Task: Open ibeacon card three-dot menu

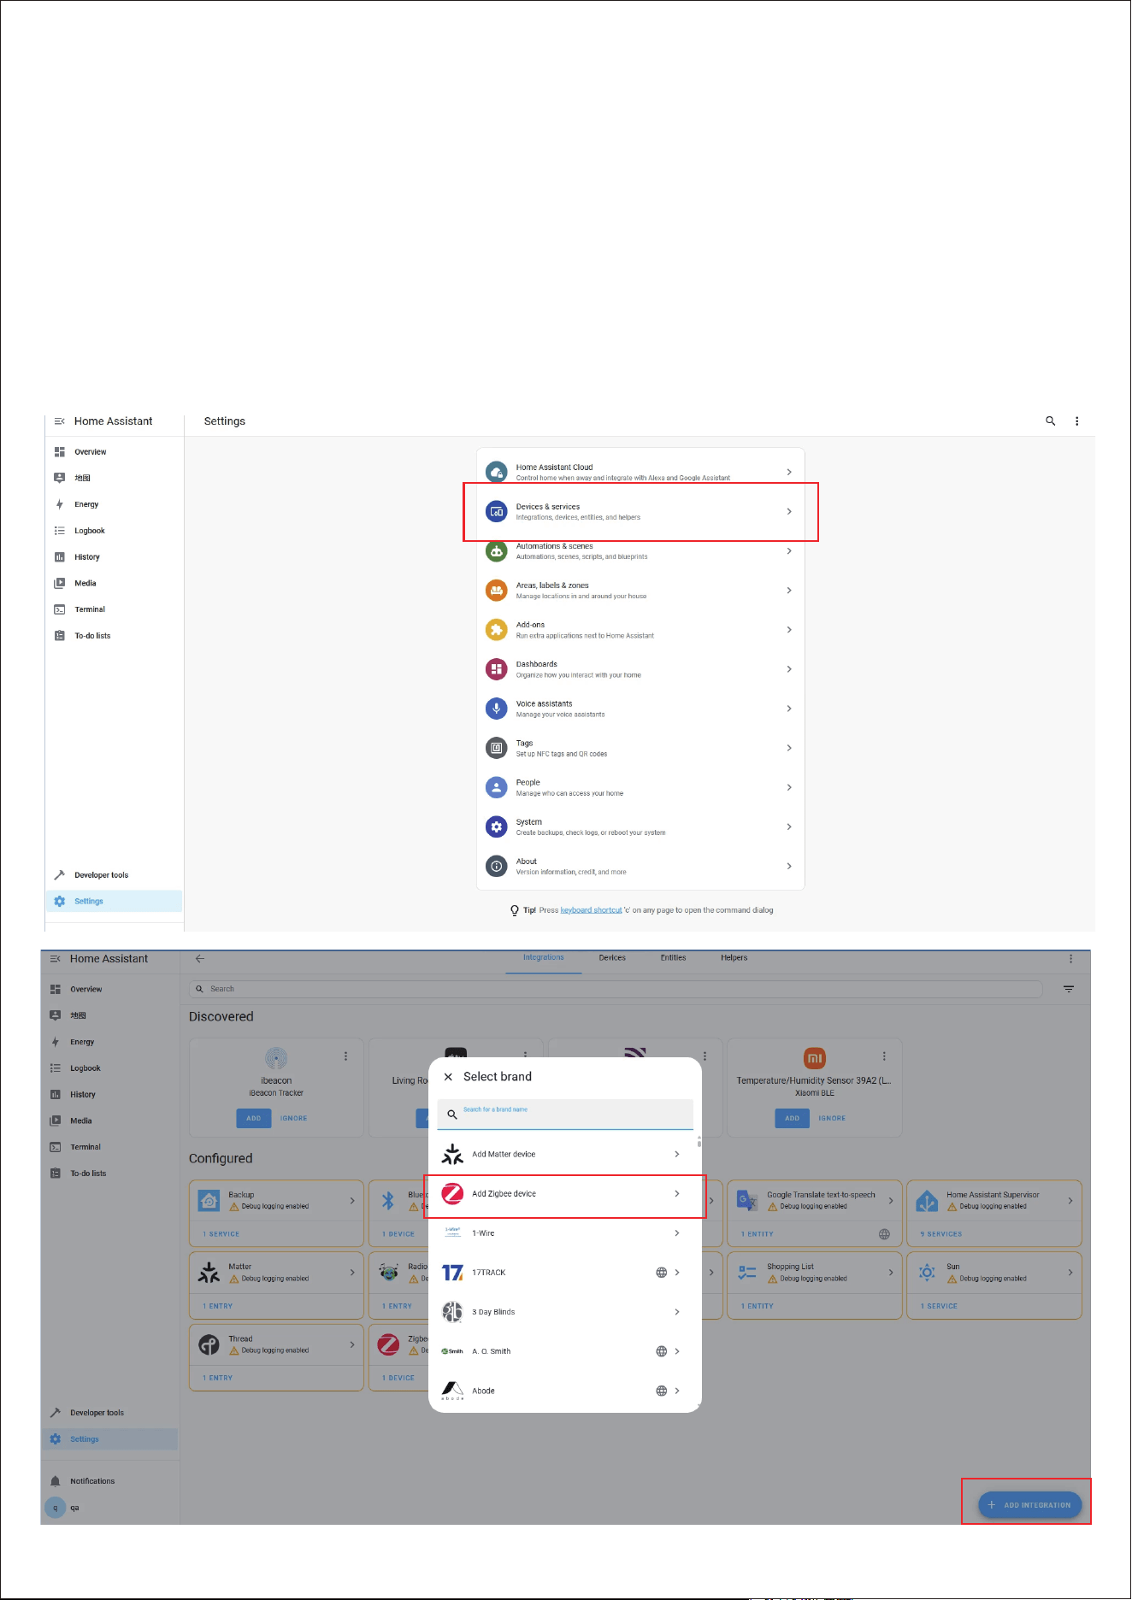Action: click(x=345, y=1056)
